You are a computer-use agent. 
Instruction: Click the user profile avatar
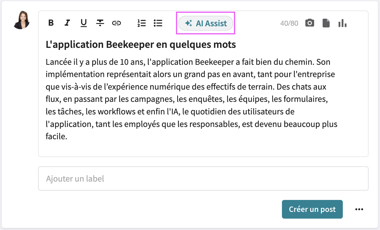click(x=21, y=21)
